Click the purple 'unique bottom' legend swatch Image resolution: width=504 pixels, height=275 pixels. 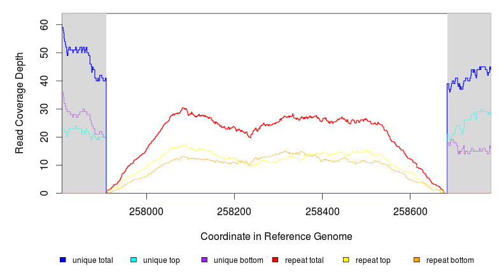(x=204, y=260)
